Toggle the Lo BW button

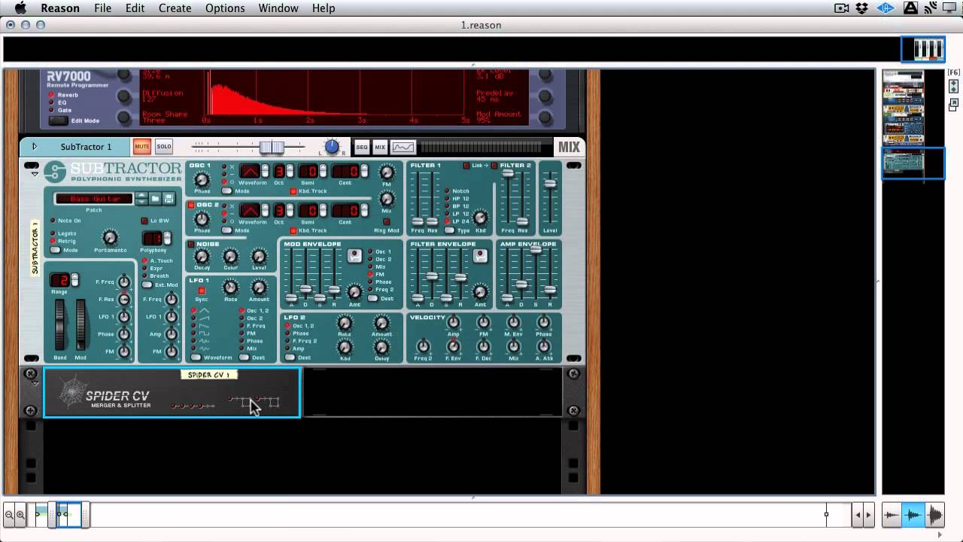pyautogui.click(x=144, y=221)
